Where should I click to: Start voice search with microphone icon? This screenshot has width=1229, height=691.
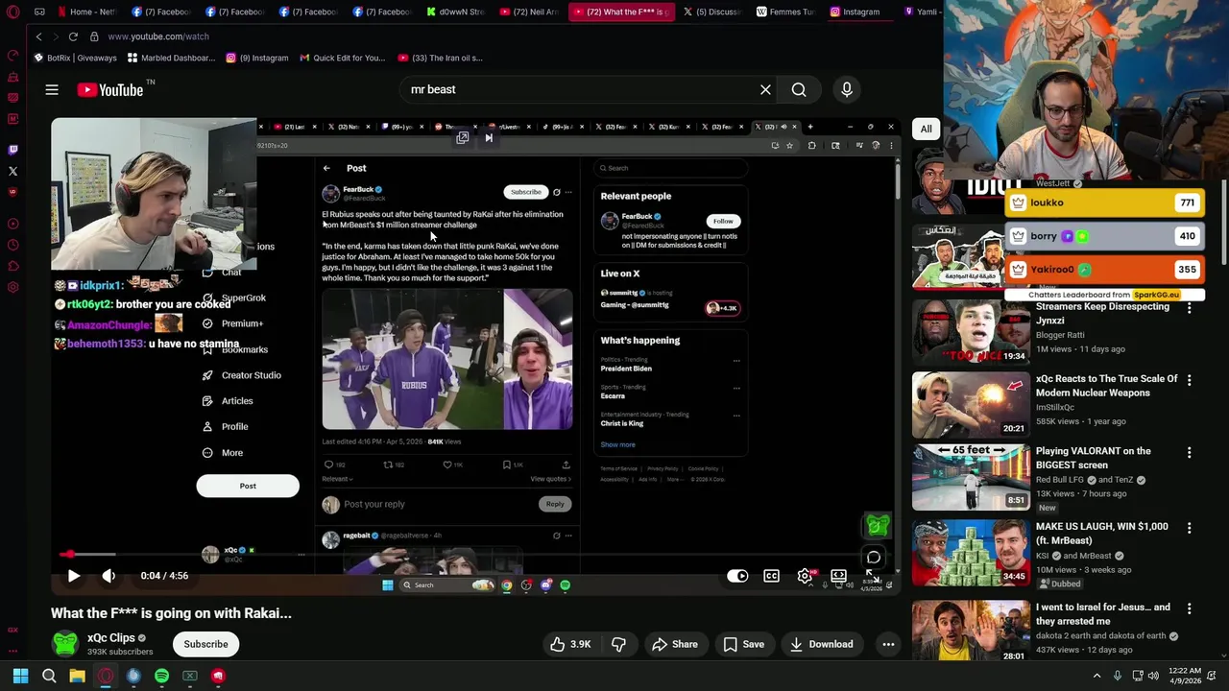click(847, 89)
